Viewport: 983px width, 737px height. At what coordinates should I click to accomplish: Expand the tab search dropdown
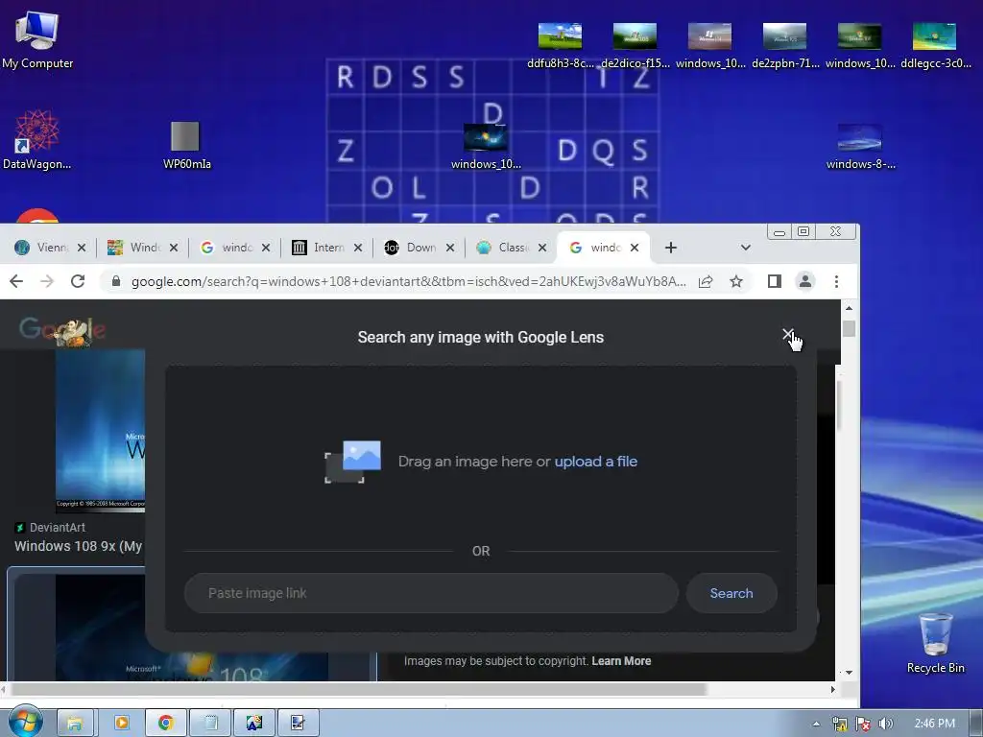point(745,248)
